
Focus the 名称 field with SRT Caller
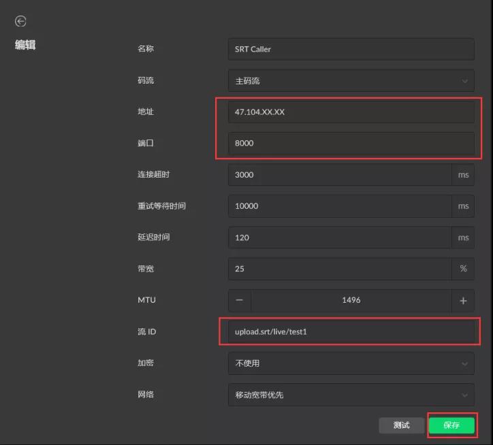351,49
